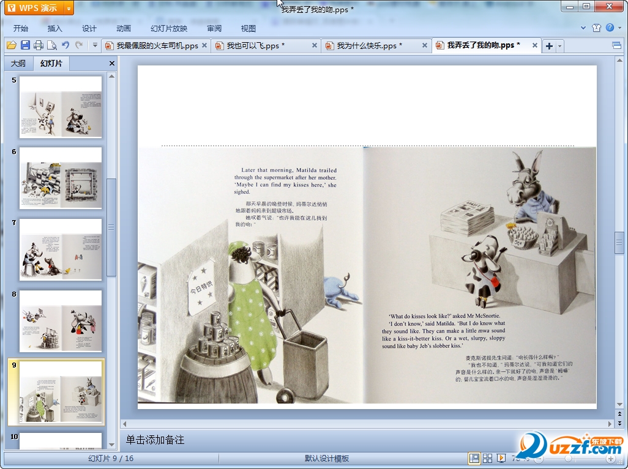The image size is (628, 469).
Task: Switch to slide sorter view icon
Action: (x=487, y=459)
